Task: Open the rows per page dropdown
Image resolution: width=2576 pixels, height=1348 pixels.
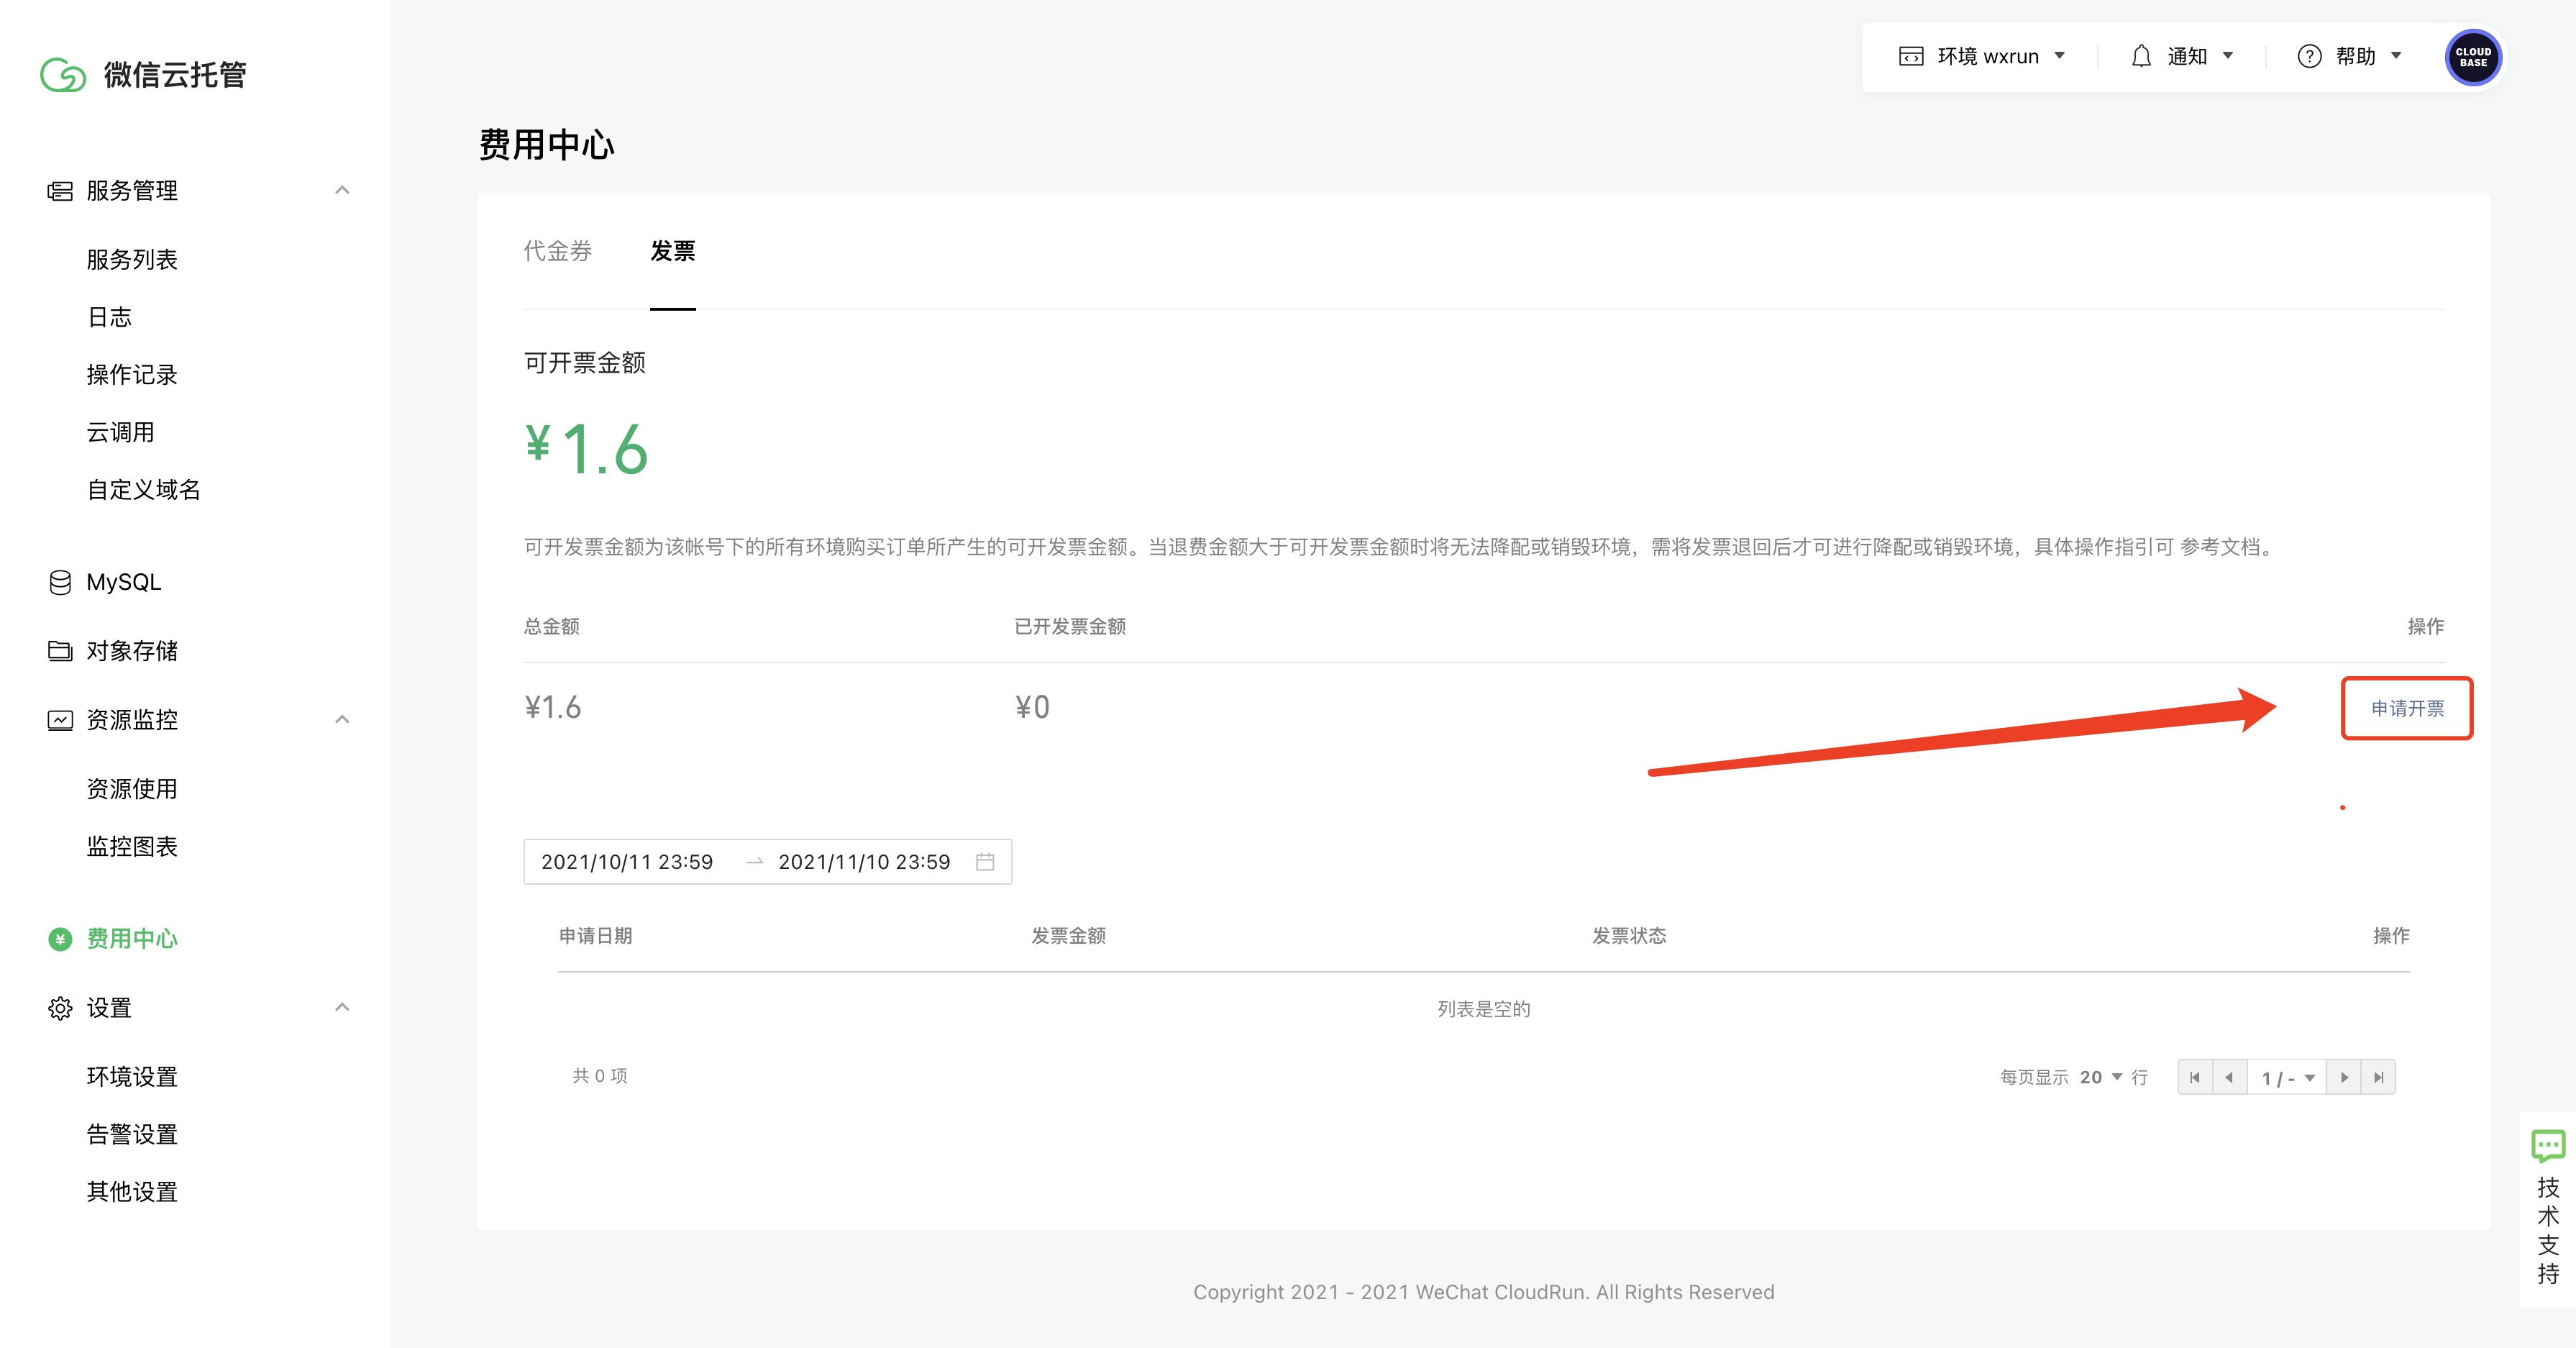Action: [2100, 1077]
